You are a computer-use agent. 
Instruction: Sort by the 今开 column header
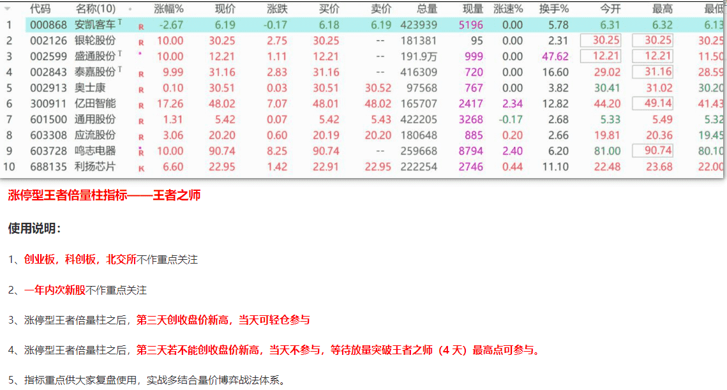coord(610,9)
